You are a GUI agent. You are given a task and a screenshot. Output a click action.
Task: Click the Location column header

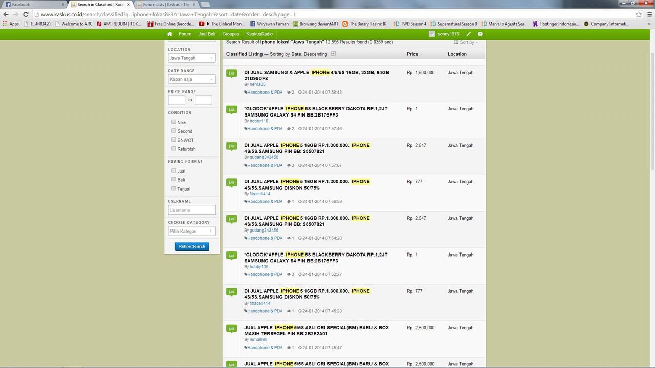tap(457, 54)
